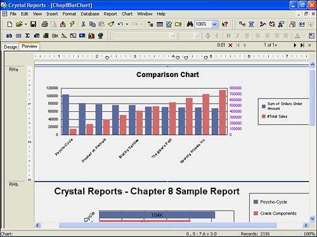Viewport: 317px width, 237px height.
Task: Toggle italic formatting button
Action: coord(238,36)
